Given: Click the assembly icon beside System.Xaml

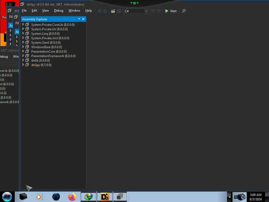Looking at the screenshot, I should 27,42.
